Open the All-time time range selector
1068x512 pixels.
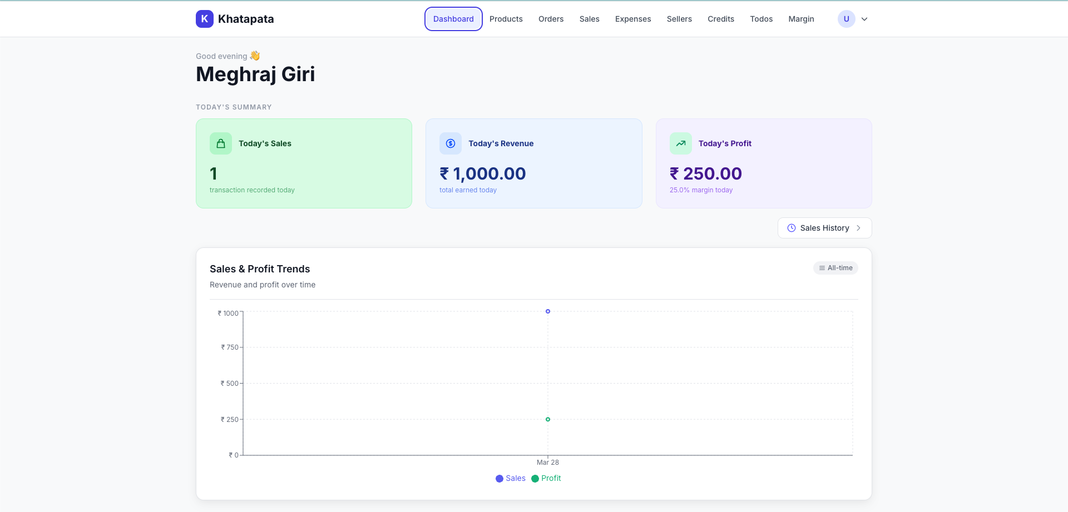coord(835,268)
